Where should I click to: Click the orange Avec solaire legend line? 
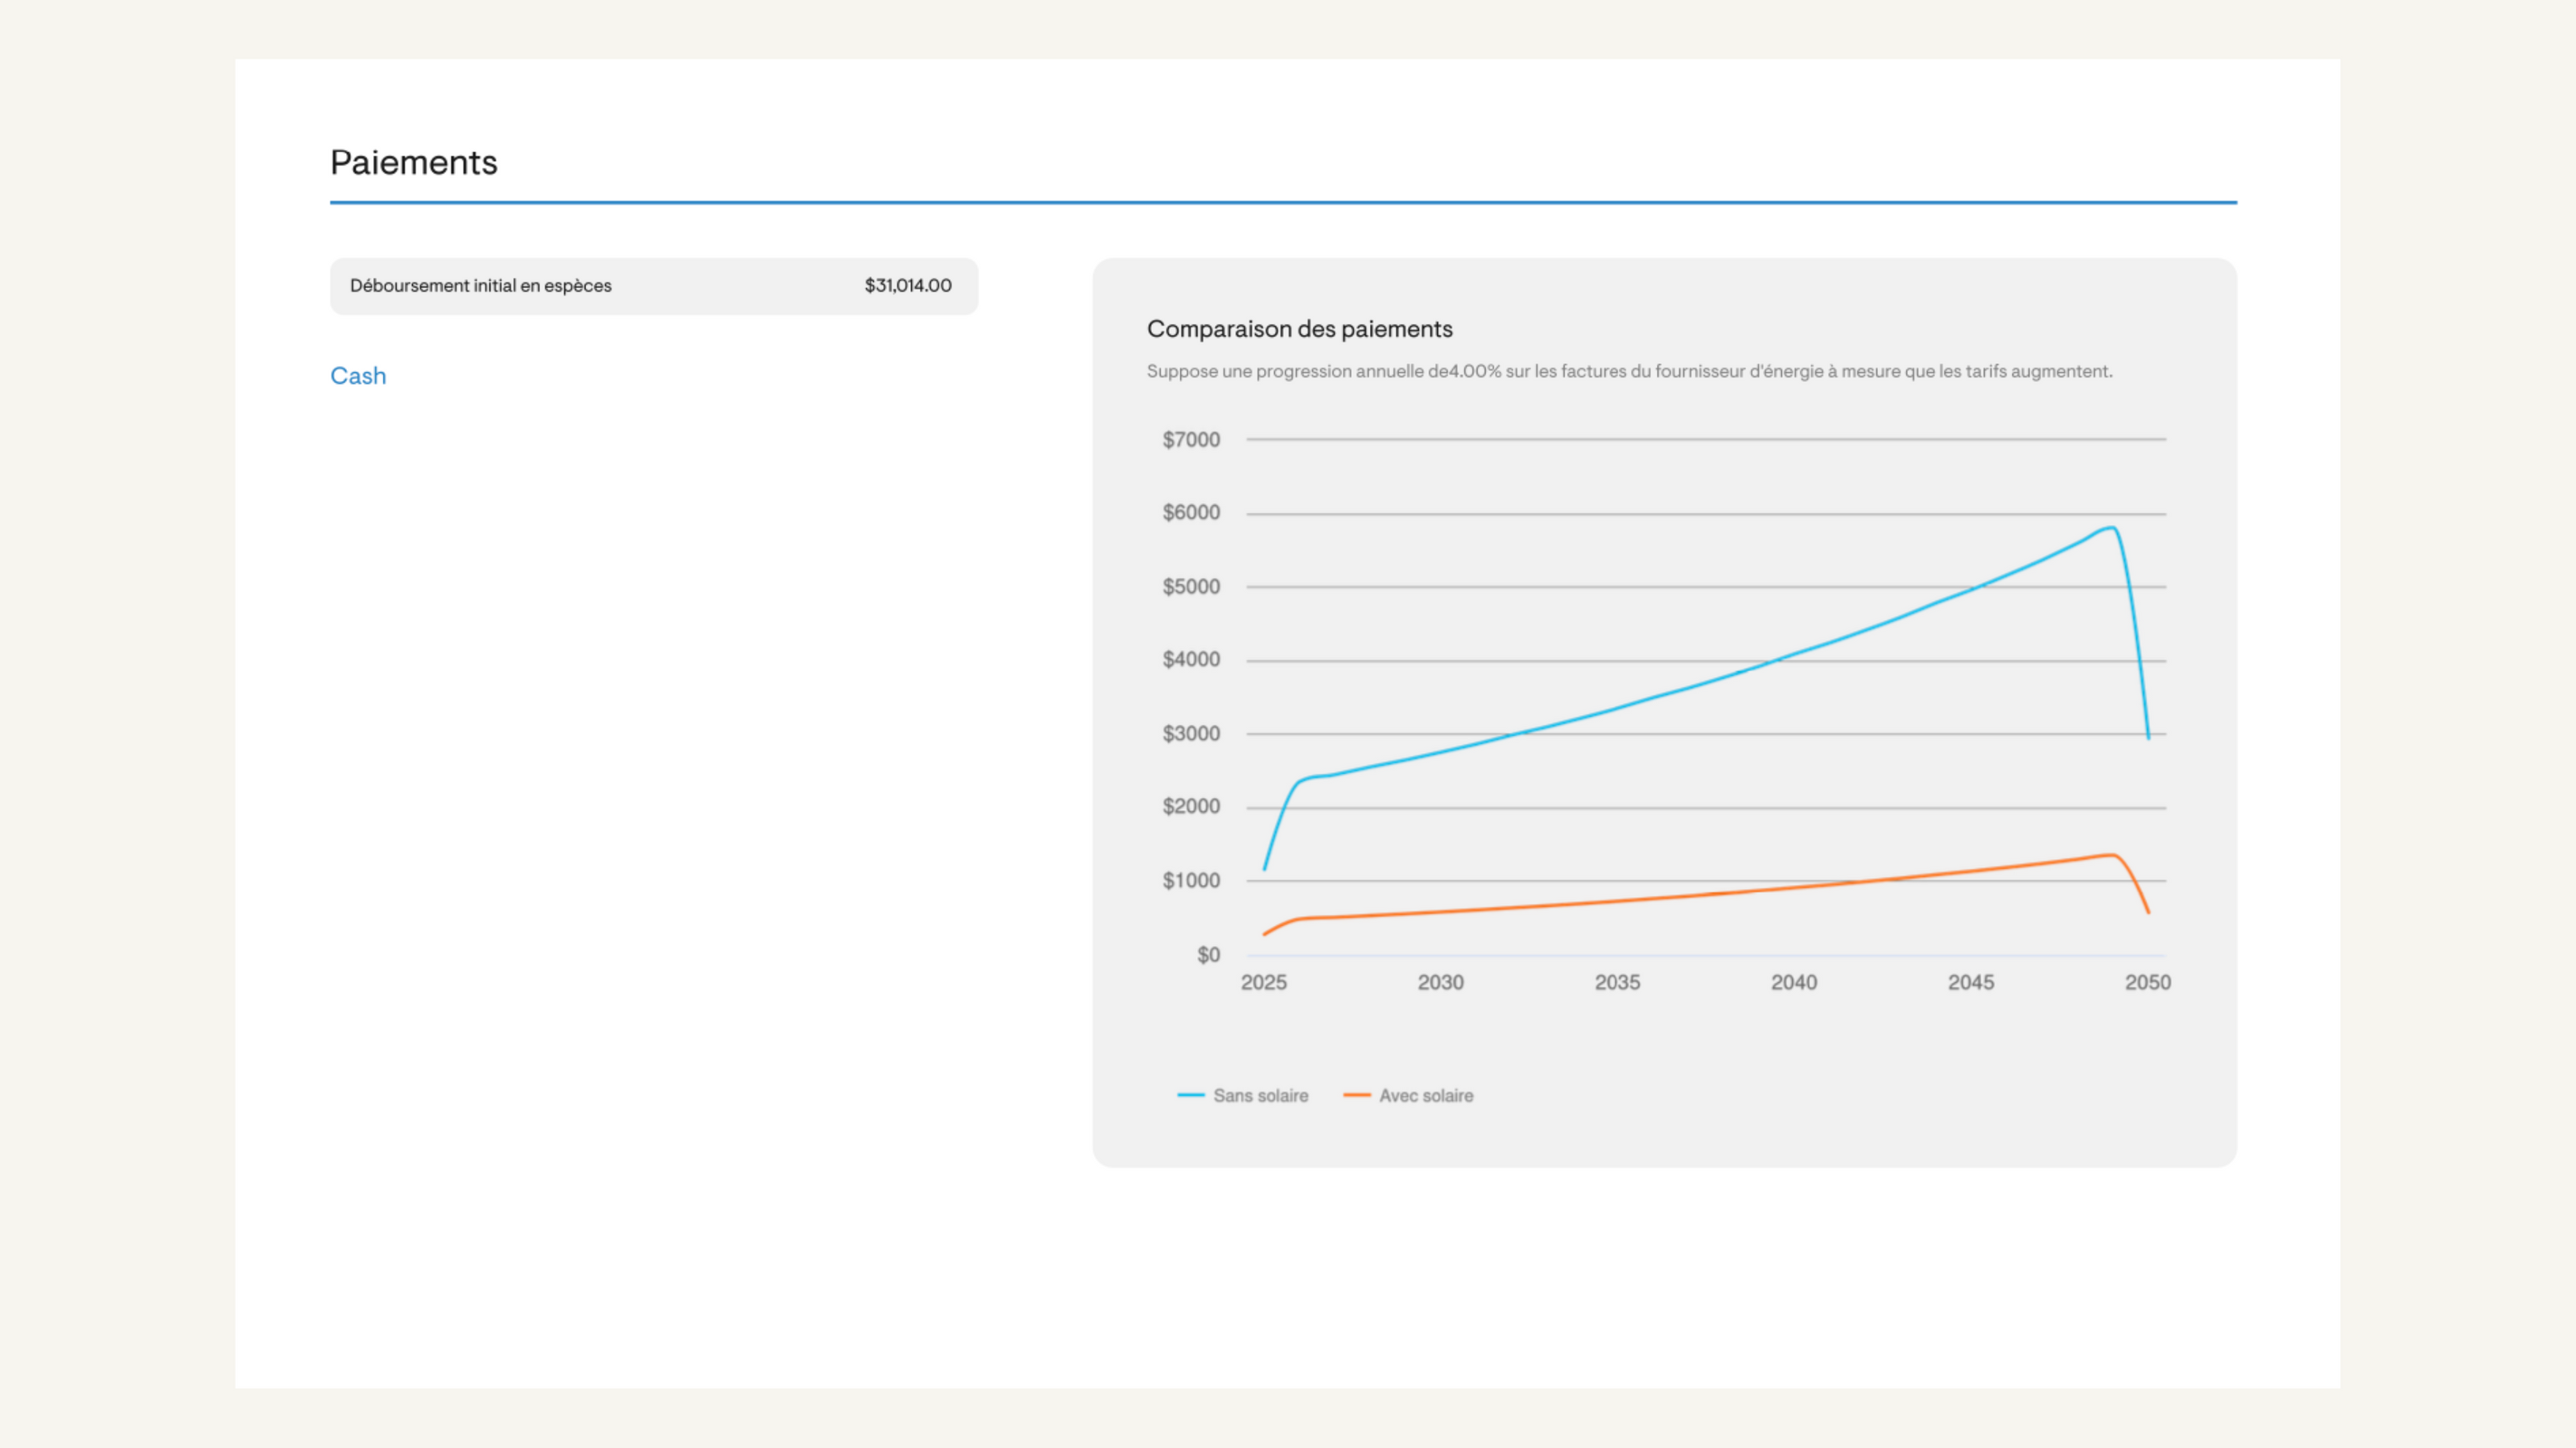(x=1356, y=1095)
